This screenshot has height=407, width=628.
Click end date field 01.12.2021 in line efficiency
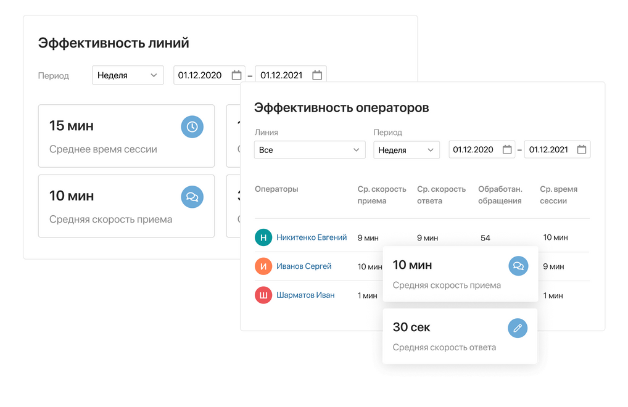pos(291,75)
